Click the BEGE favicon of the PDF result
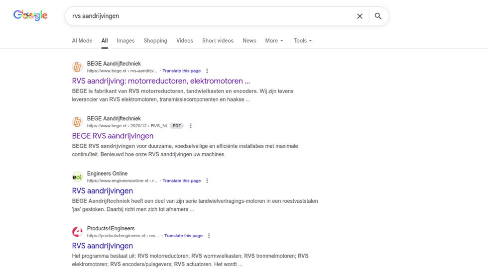The image size is (488, 273). (77, 122)
